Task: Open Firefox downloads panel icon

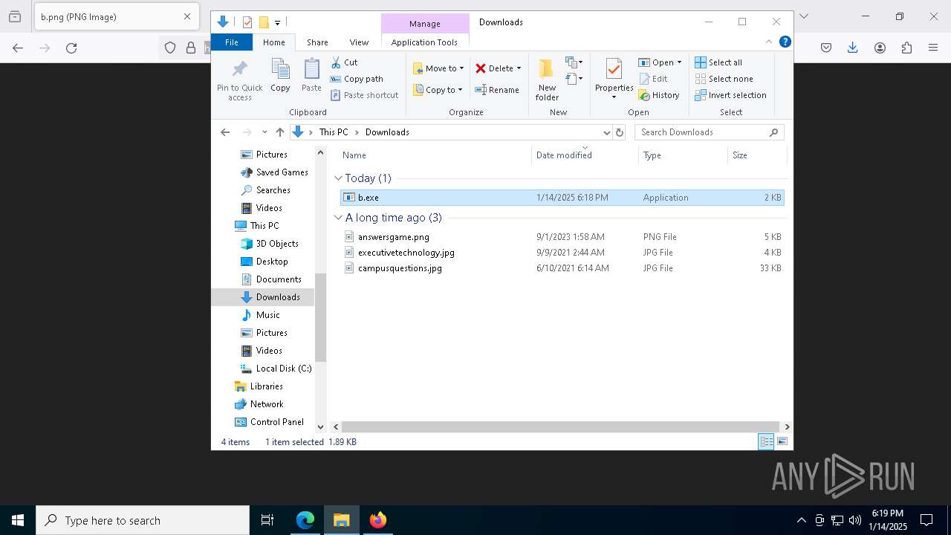Action: (x=852, y=48)
